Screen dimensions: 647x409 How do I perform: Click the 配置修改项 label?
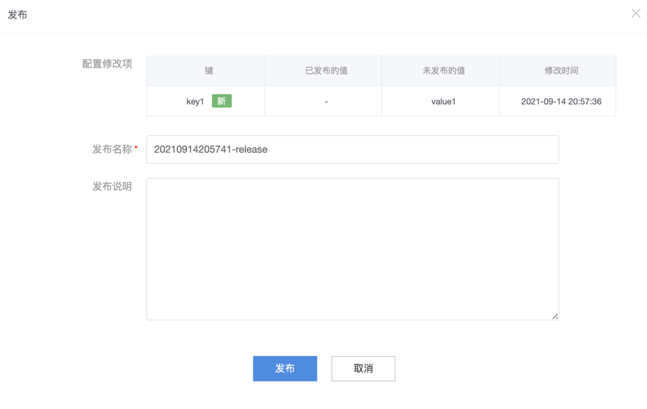click(x=107, y=64)
